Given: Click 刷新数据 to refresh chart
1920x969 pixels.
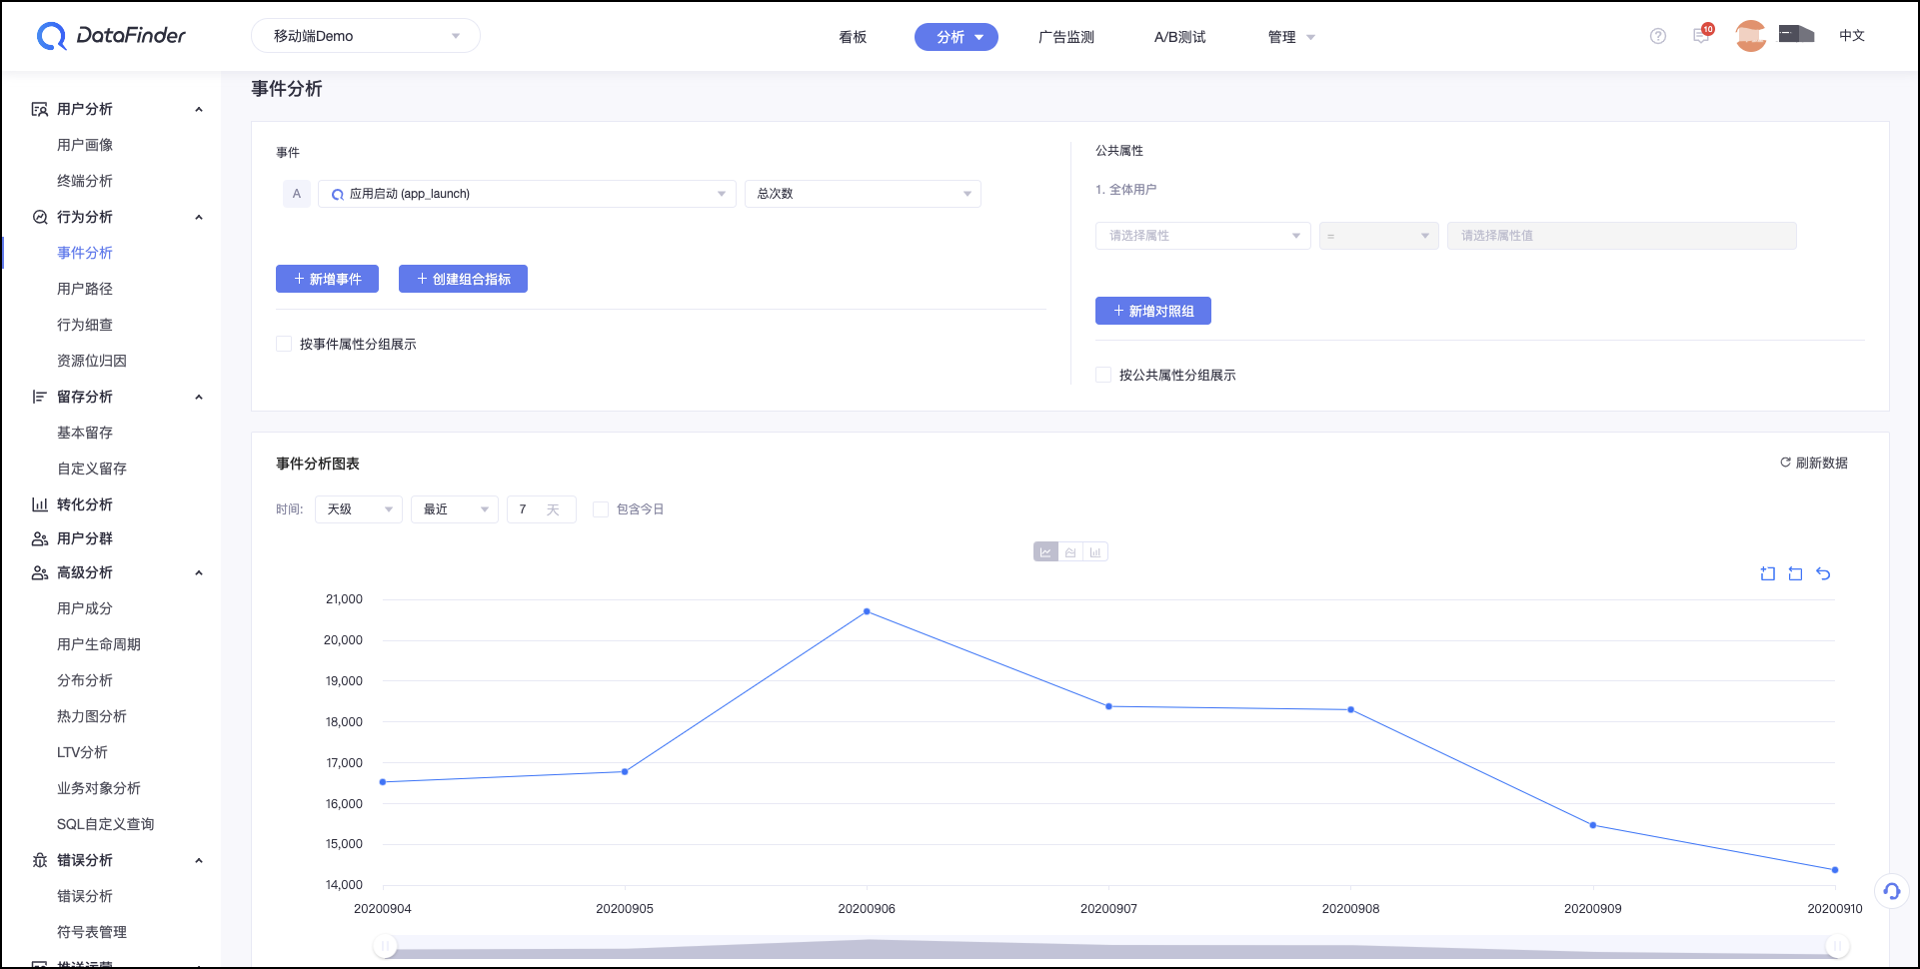Looking at the screenshot, I should point(1814,463).
